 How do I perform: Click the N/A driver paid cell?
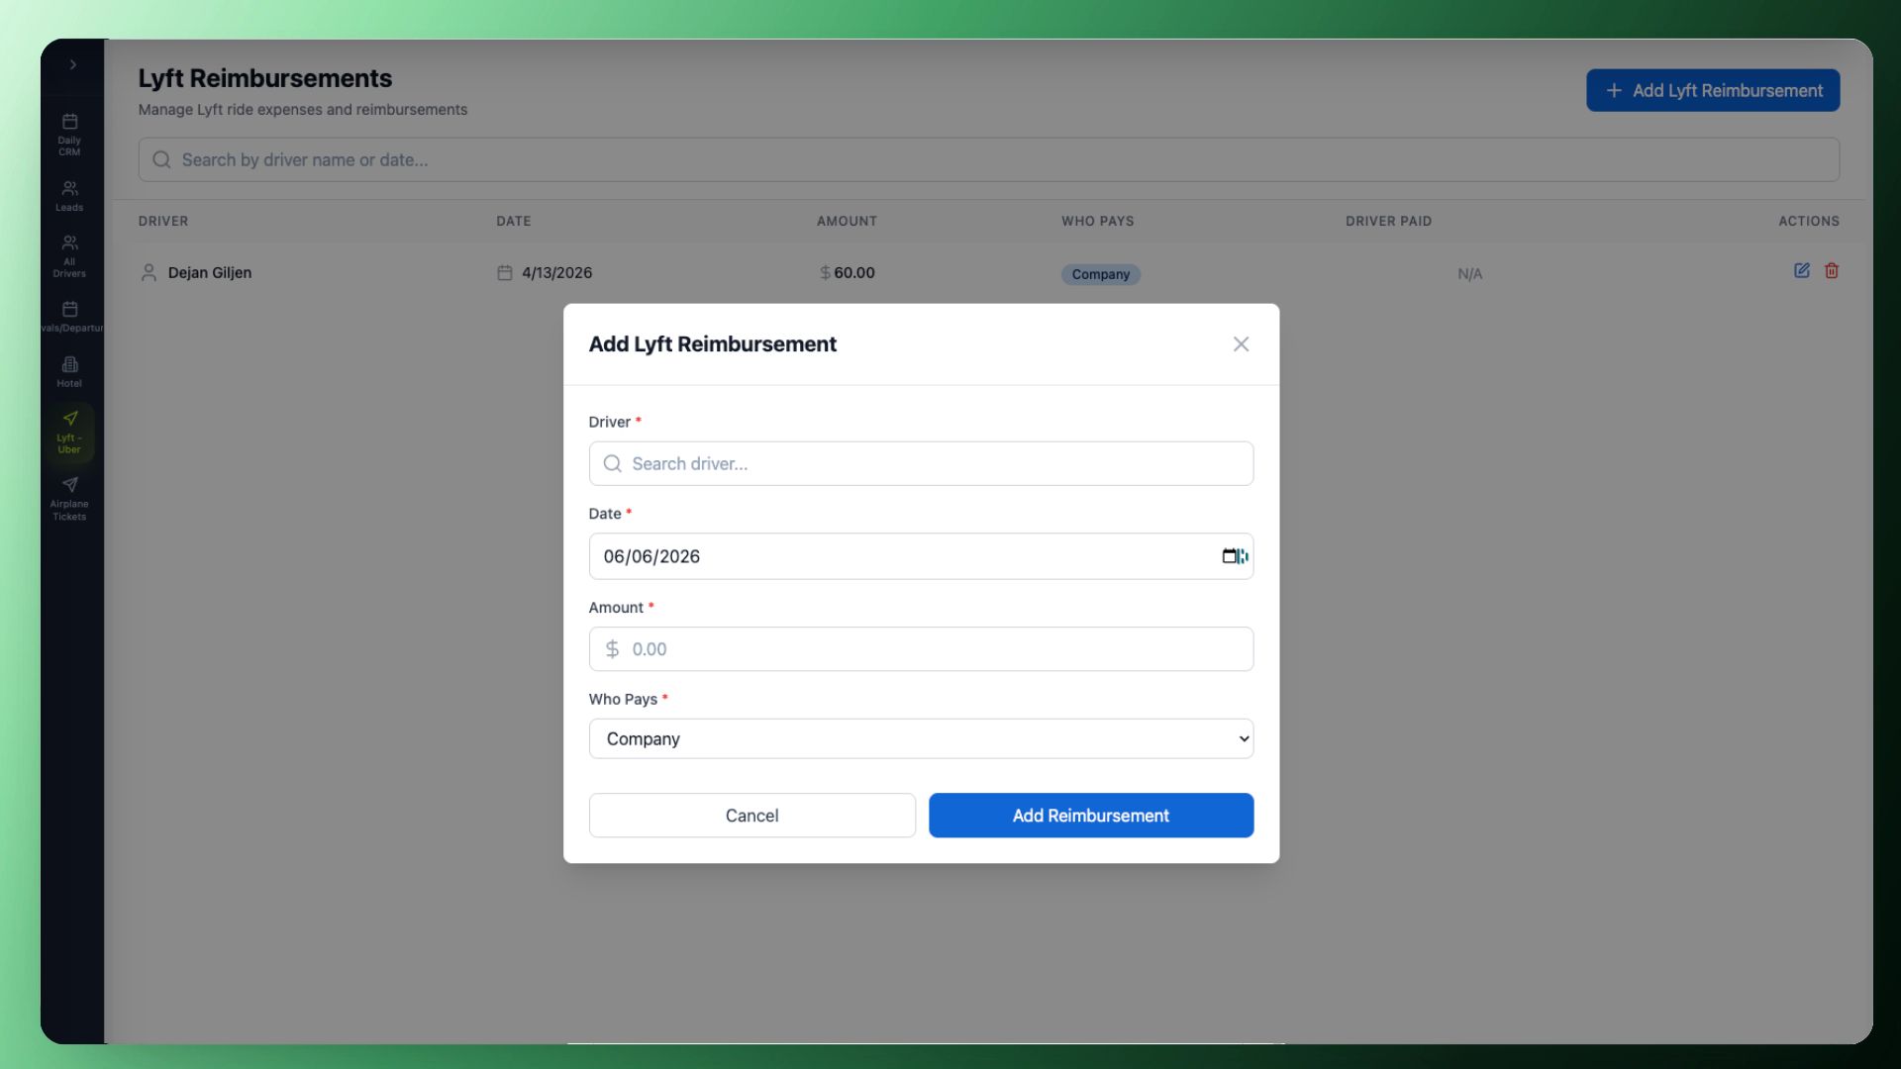(x=1469, y=273)
